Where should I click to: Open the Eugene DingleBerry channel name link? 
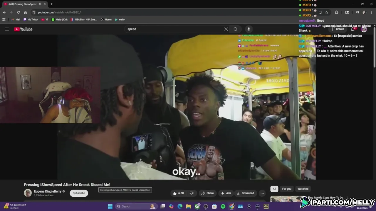[x=48, y=191]
